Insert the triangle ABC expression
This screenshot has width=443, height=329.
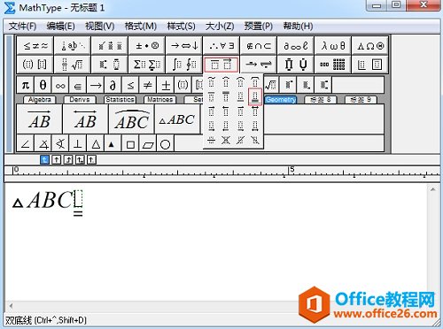[x=177, y=119]
